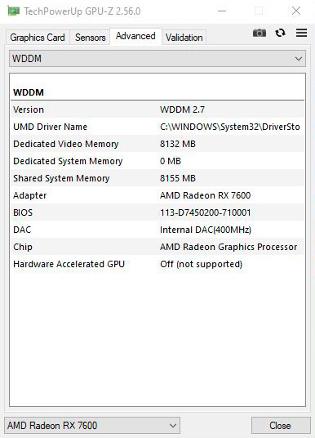Select the Hardware Accelerated GPU label
Image resolution: width=315 pixels, height=438 pixels.
(69, 264)
